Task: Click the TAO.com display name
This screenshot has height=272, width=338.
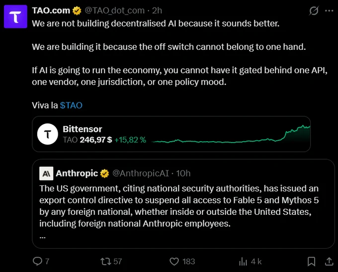Action: [x=51, y=10]
